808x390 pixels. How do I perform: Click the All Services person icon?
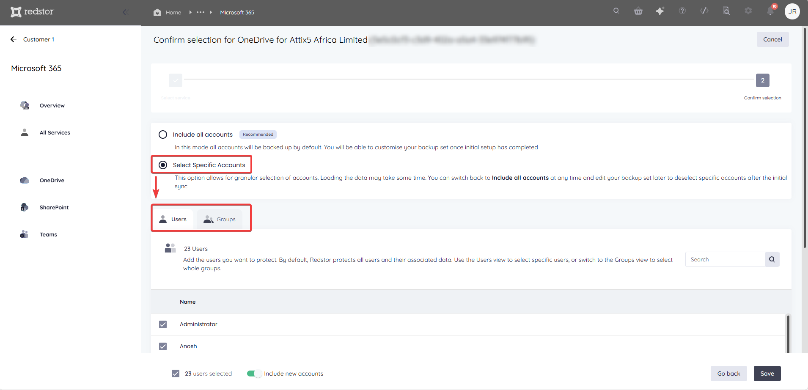(25, 132)
